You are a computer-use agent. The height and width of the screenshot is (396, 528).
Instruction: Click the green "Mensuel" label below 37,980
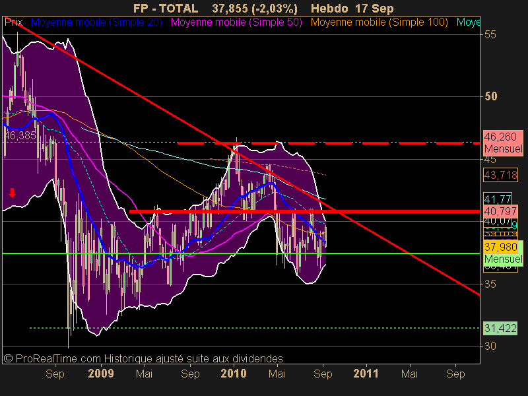point(503,259)
